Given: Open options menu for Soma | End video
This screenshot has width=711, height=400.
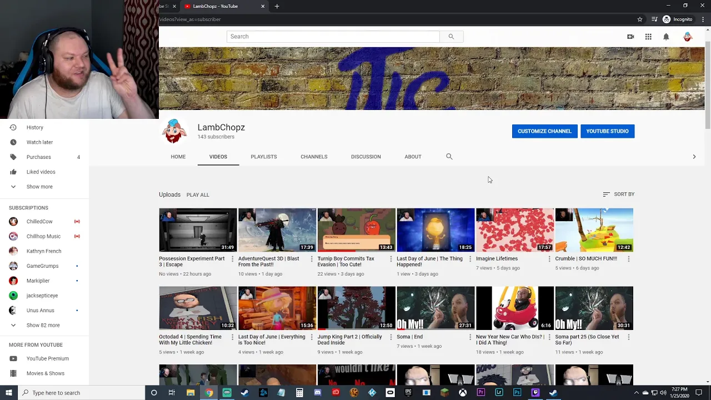Looking at the screenshot, I should coord(470,337).
